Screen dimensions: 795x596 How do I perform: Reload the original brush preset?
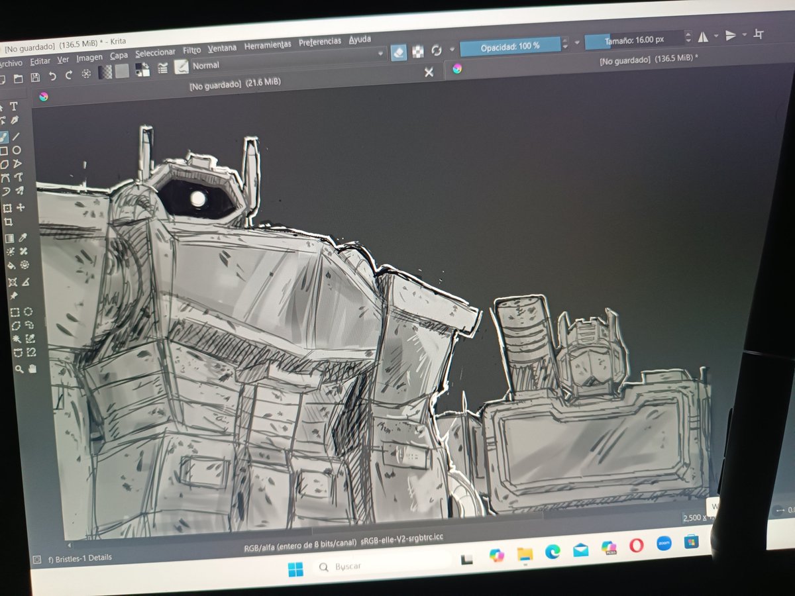tap(436, 50)
